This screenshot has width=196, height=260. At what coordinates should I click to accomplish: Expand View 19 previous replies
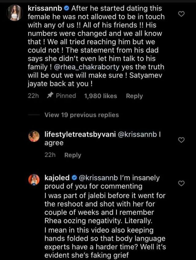pyautogui.click(x=81, y=115)
